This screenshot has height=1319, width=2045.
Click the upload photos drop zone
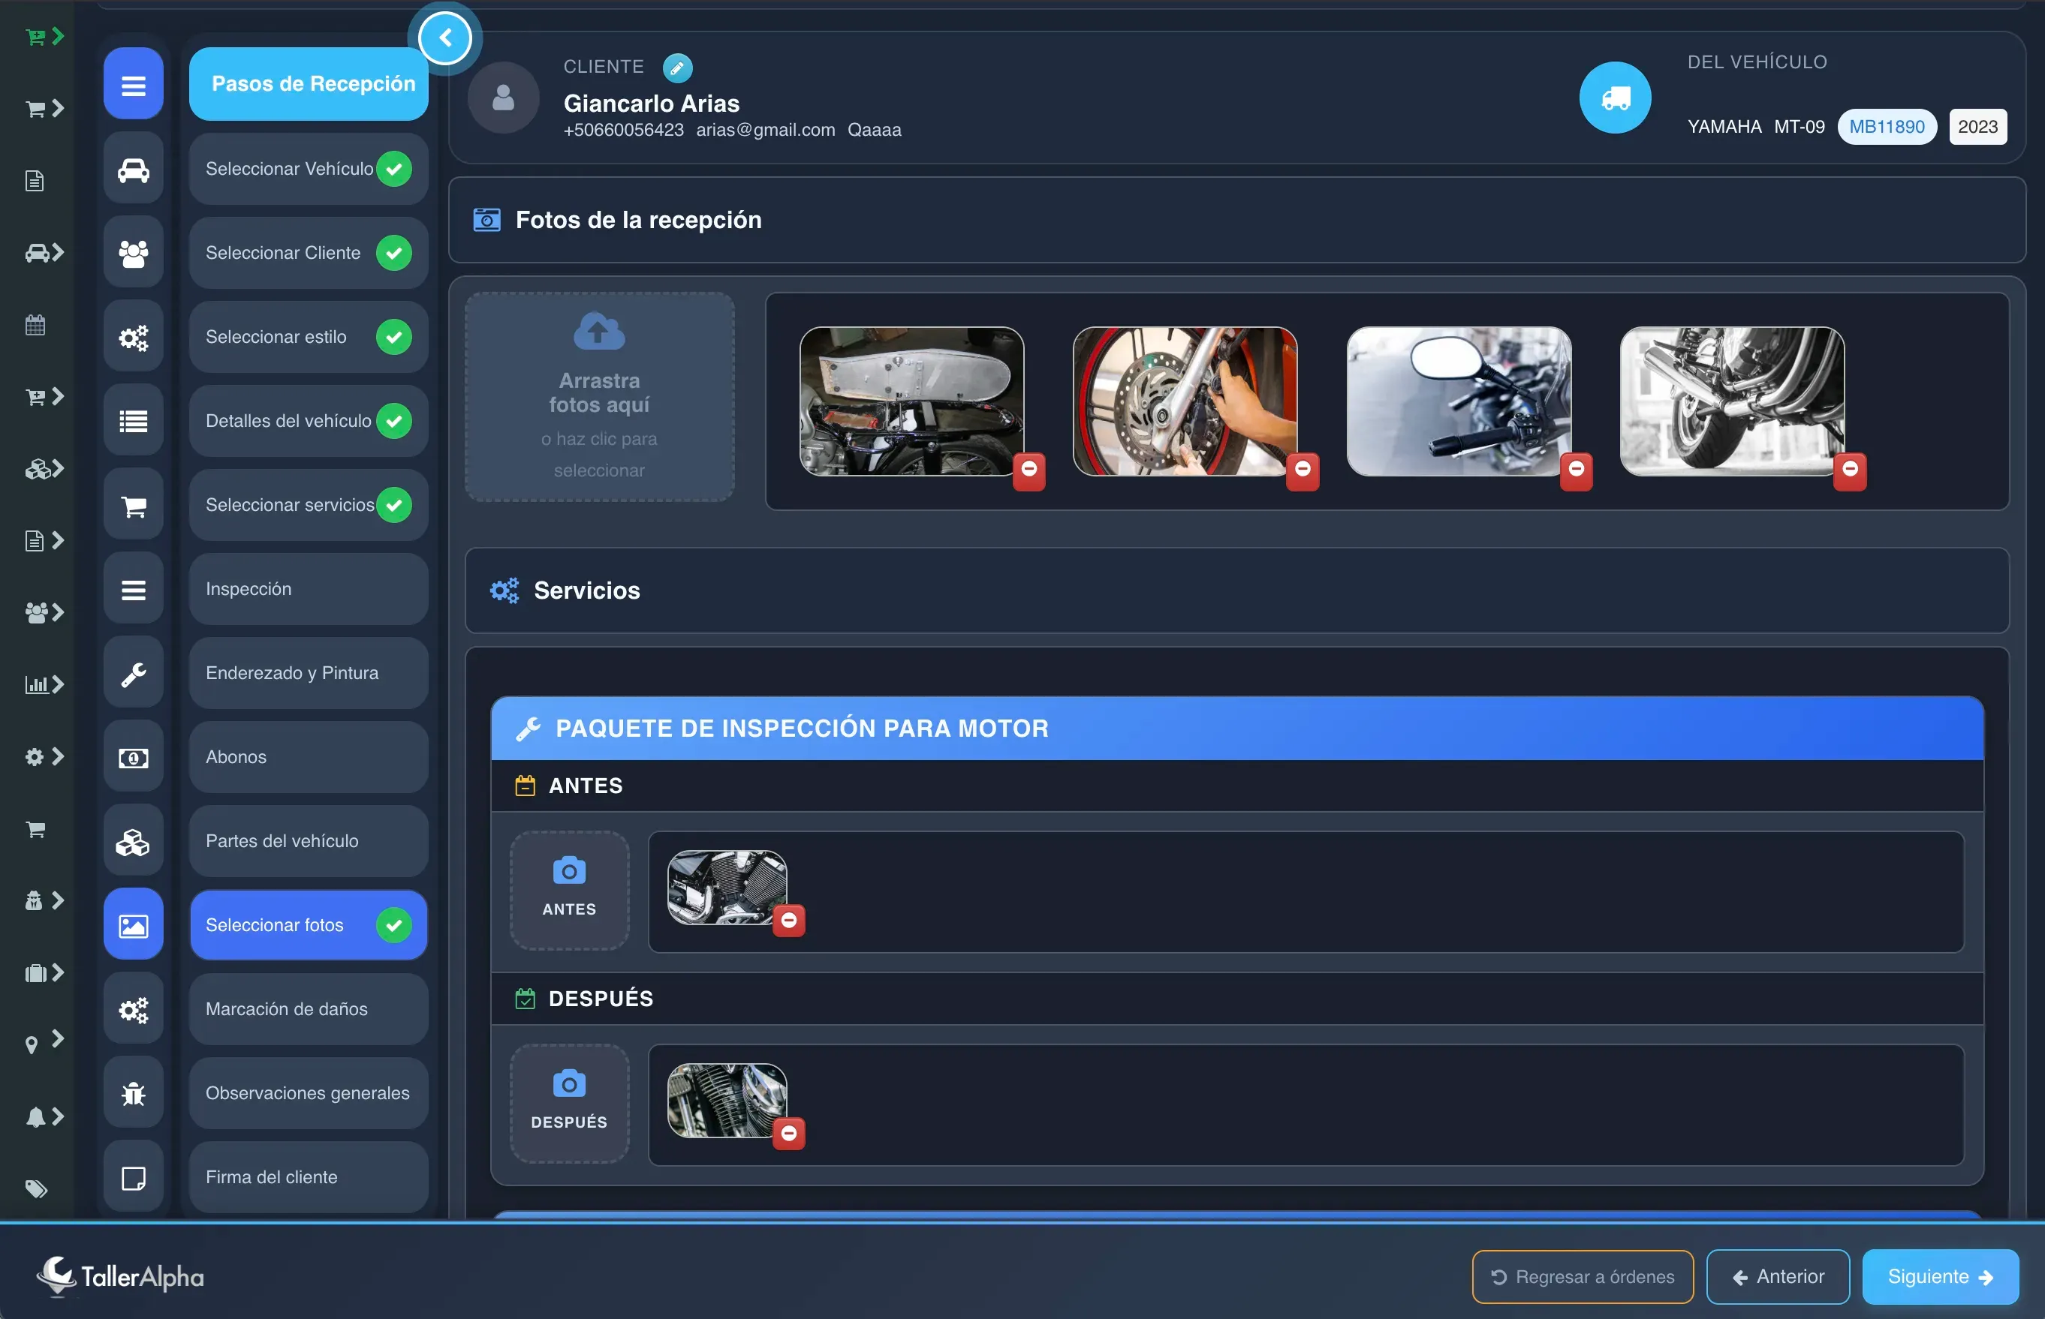pyautogui.click(x=599, y=398)
